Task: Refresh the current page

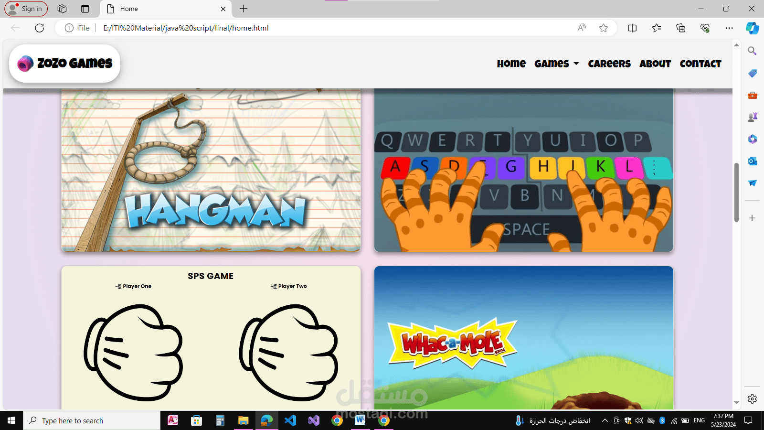Action: click(x=40, y=28)
